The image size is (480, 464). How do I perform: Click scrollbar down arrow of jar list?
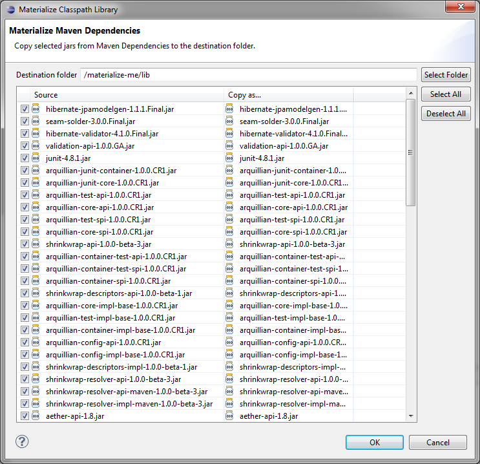click(x=411, y=416)
